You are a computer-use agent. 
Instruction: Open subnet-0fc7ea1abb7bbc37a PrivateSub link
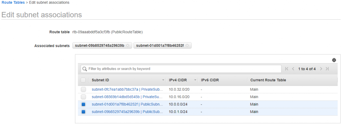pyautogui.click(x=127, y=89)
